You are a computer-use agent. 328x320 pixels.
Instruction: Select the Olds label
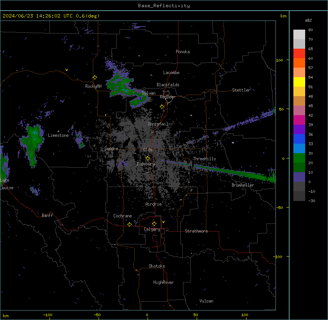point(148,150)
